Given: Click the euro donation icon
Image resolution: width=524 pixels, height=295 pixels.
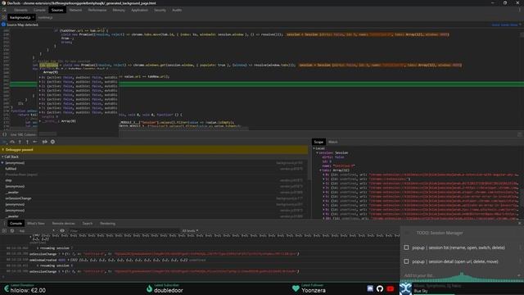Looking at the screenshot, I should pyautogui.click(x=6, y=288).
